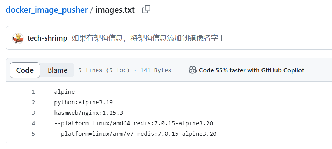Click the 5 lines (5 loc) file info text
The height and width of the screenshot is (149, 332).
[104, 70]
